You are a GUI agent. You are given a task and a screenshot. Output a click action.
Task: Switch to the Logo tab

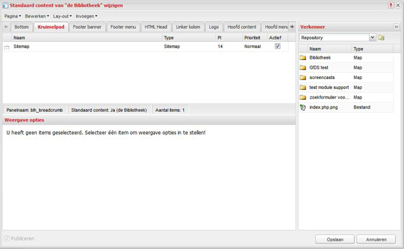click(x=214, y=27)
